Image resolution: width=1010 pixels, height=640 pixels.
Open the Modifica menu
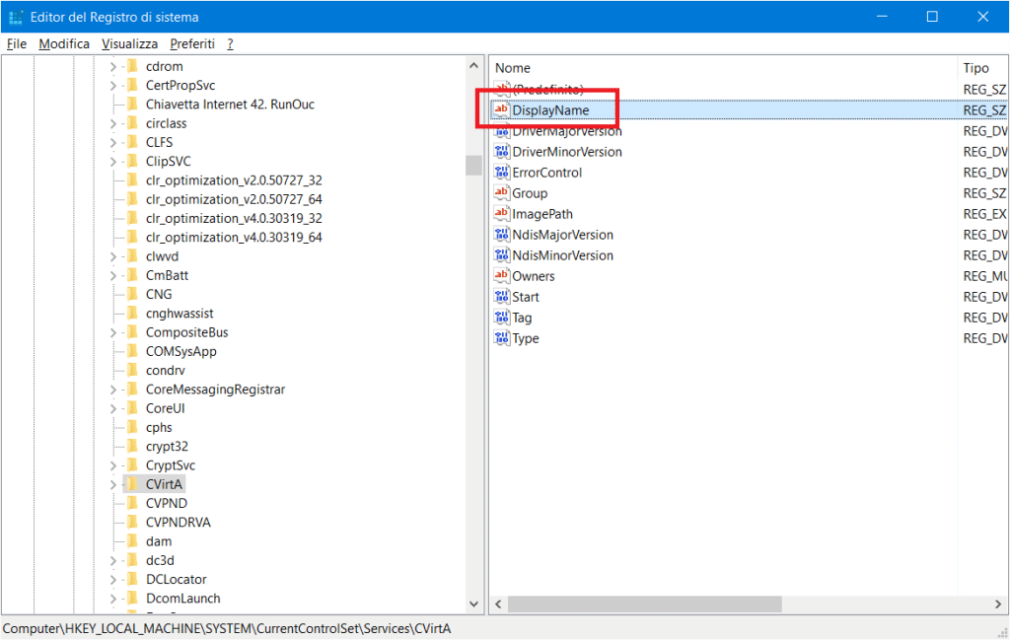(x=64, y=43)
